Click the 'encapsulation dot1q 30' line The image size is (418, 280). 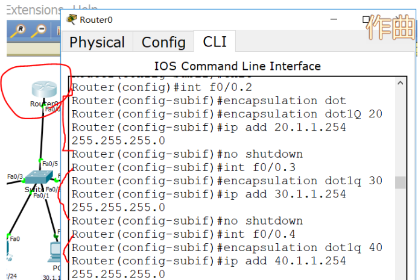tap(227, 181)
